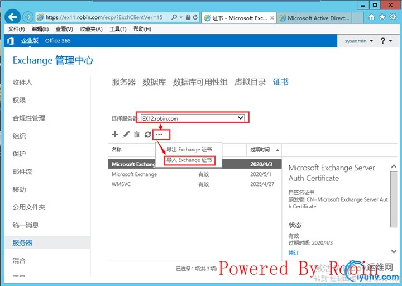Edit the certificate with pencil icon

(x=126, y=134)
